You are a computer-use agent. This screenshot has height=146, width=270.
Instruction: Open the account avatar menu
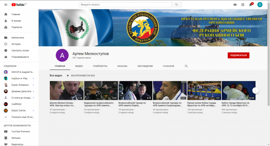pyautogui.click(x=259, y=5)
